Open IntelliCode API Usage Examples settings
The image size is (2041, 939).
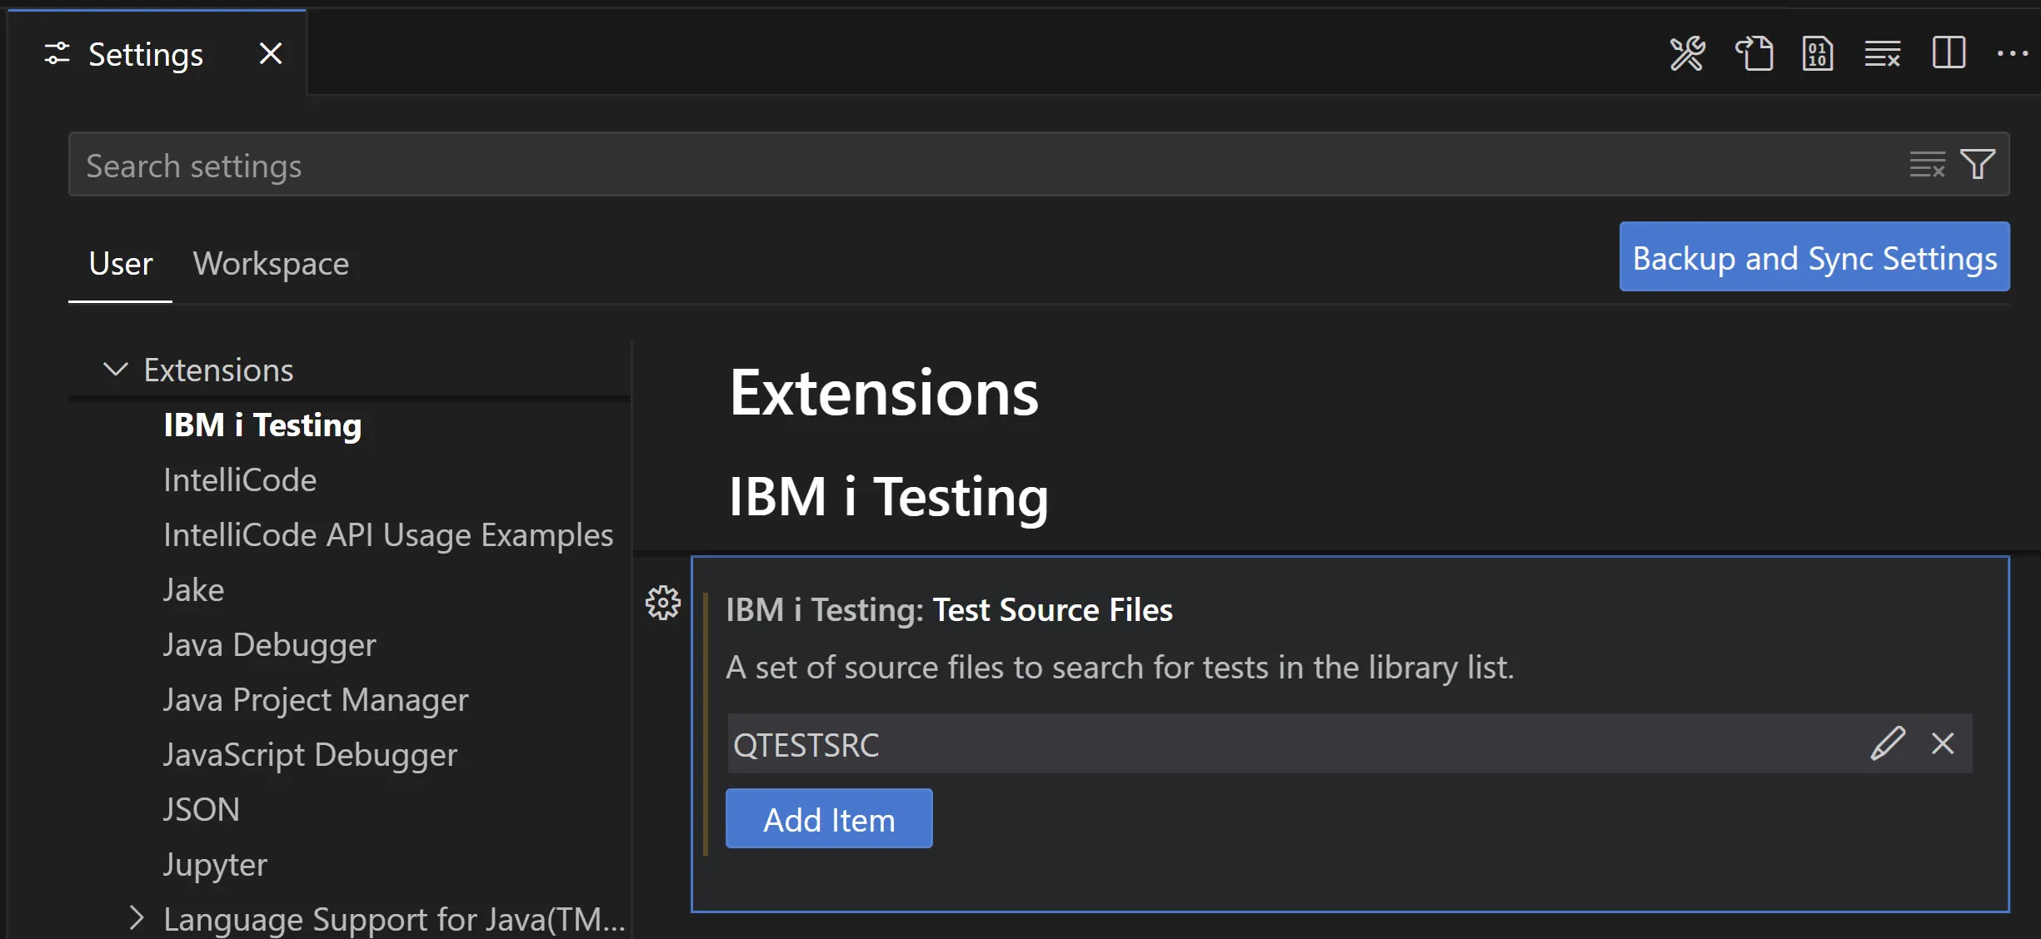[x=388, y=535]
